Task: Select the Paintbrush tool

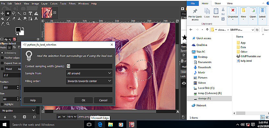Action: (8, 19)
